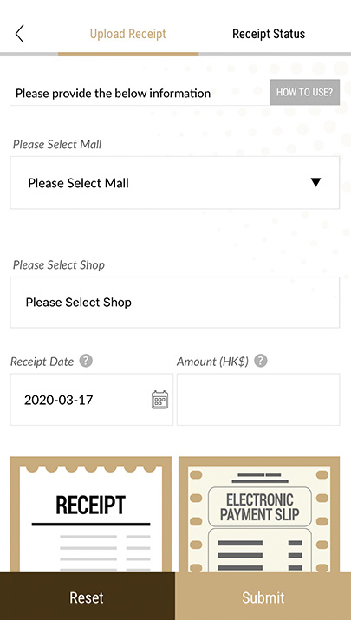
Task: Click the Please Select Shop italic label
Action: [59, 265]
